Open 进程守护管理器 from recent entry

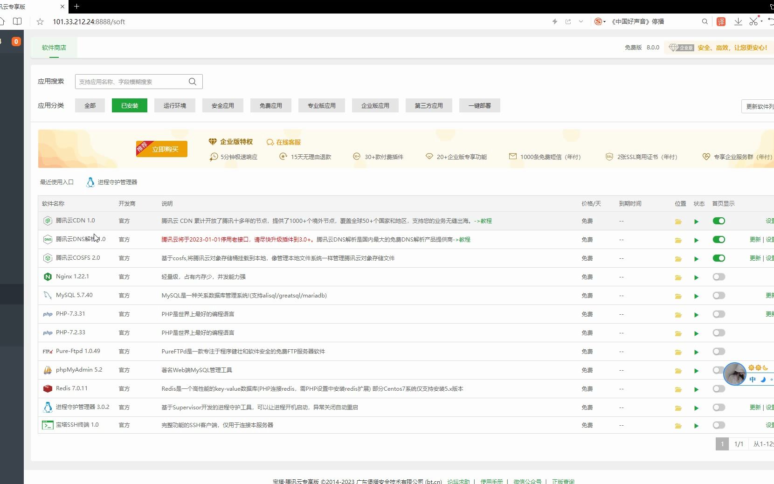coord(117,182)
